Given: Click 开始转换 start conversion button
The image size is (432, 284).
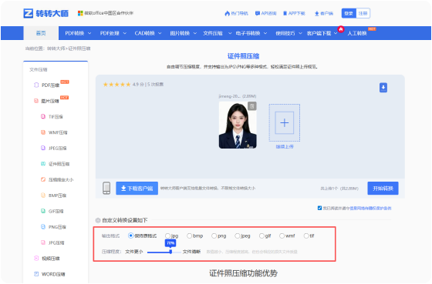Looking at the screenshot, I should tap(383, 189).
